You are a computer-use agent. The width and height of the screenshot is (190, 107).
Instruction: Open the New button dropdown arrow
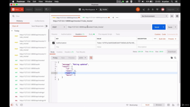click(x=22, y=10)
